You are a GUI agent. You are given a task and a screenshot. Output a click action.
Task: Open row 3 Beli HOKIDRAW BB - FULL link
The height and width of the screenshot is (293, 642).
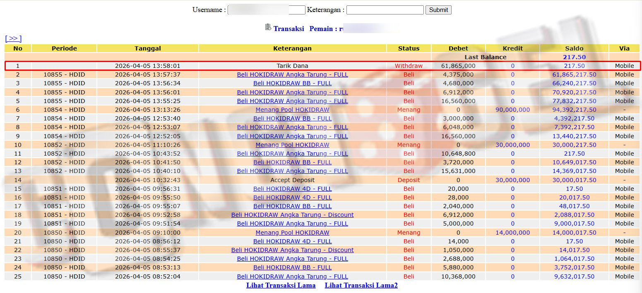pos(292,83)
